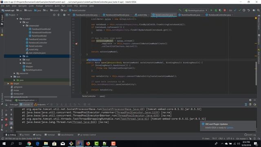Open the Spring tool window

click(37, 135)
